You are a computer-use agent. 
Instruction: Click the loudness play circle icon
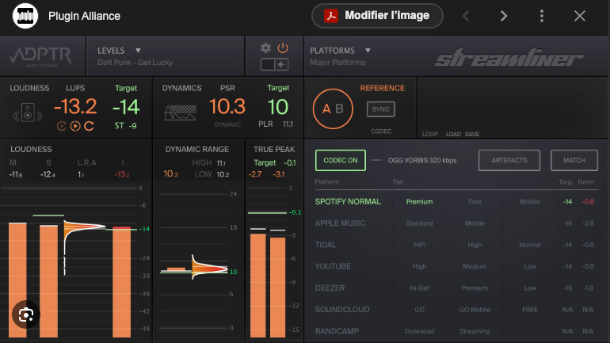(75, 126)
